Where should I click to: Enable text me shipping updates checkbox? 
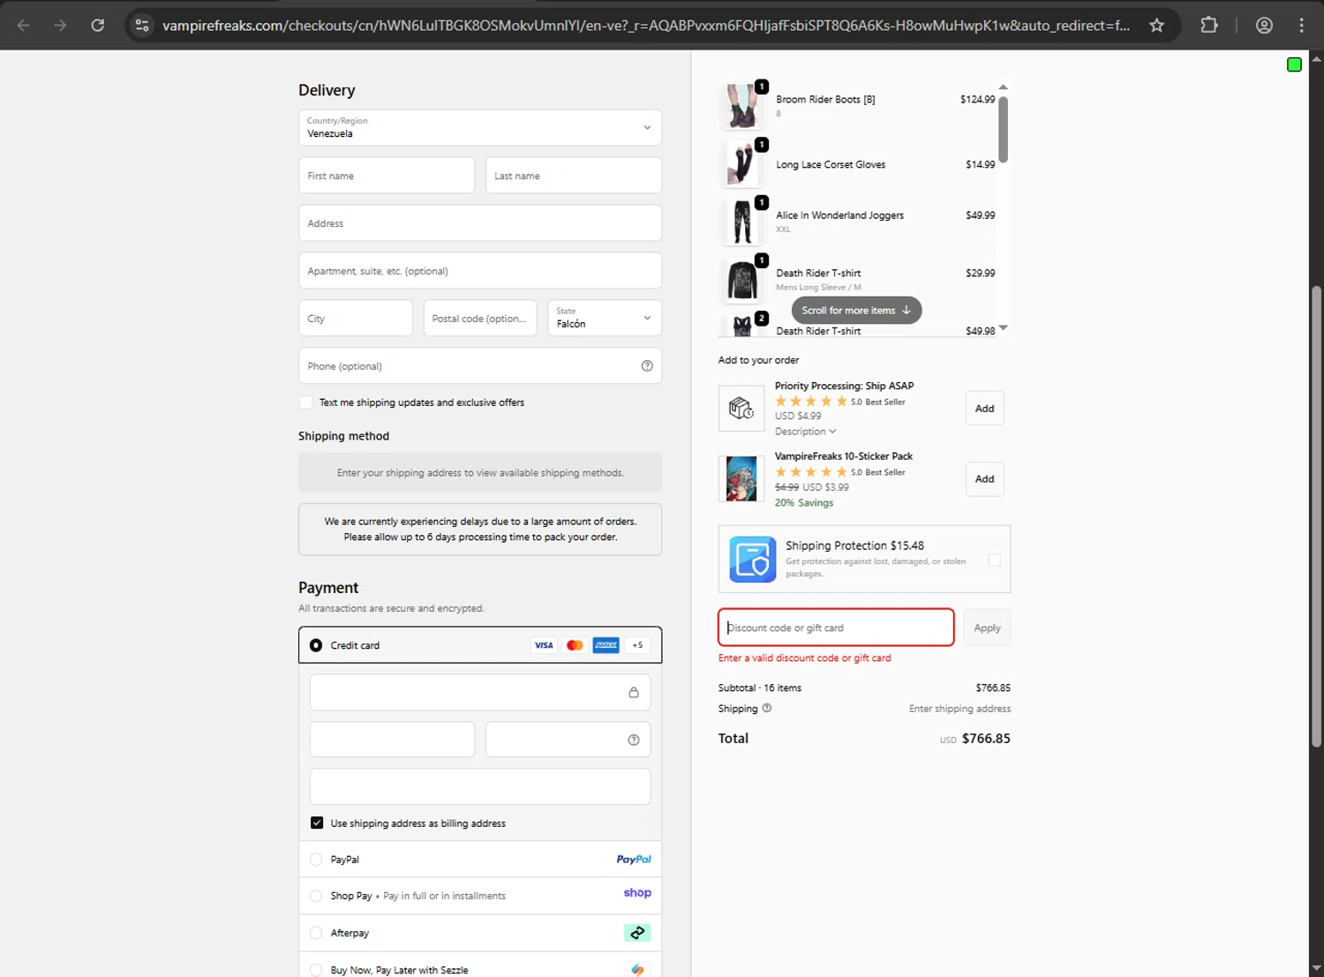tap(306, 402)
